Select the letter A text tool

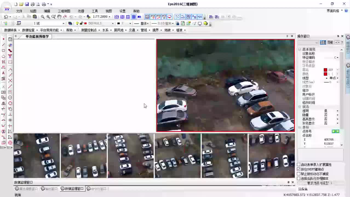pos(3,73)
